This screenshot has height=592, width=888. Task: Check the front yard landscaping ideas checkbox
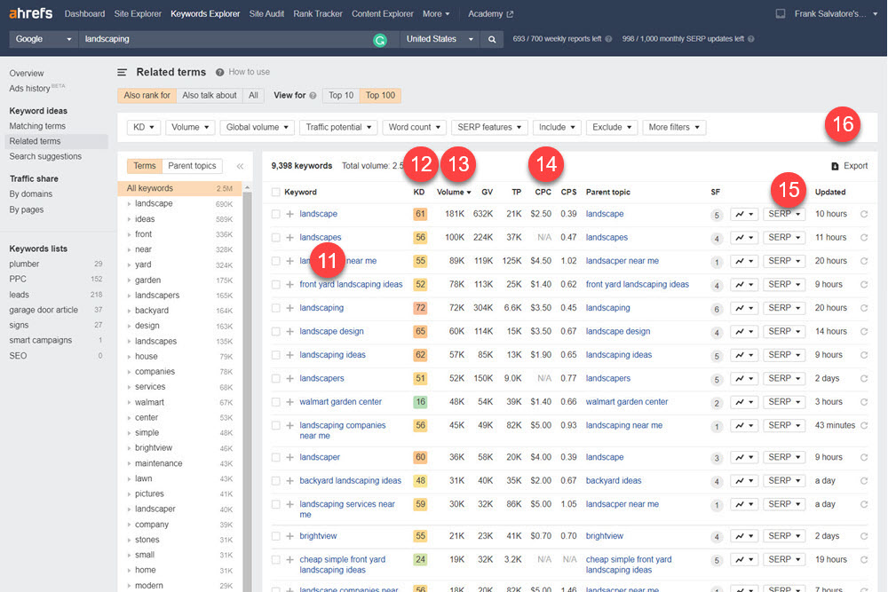(x=276, y=285)
